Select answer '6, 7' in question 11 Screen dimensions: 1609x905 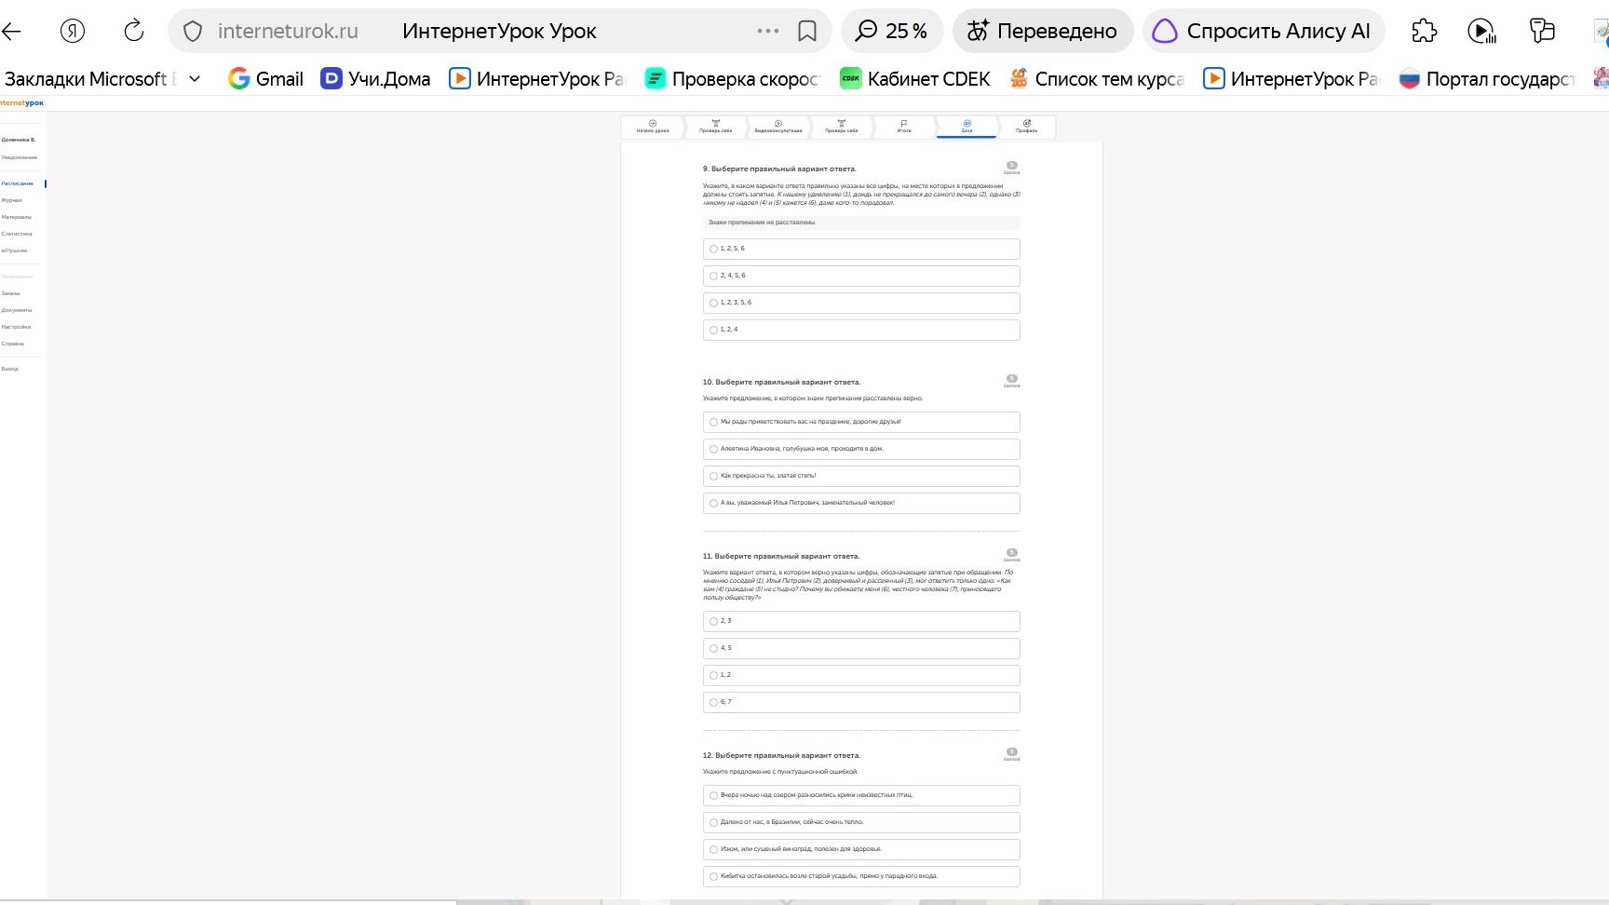pos(861,702)
